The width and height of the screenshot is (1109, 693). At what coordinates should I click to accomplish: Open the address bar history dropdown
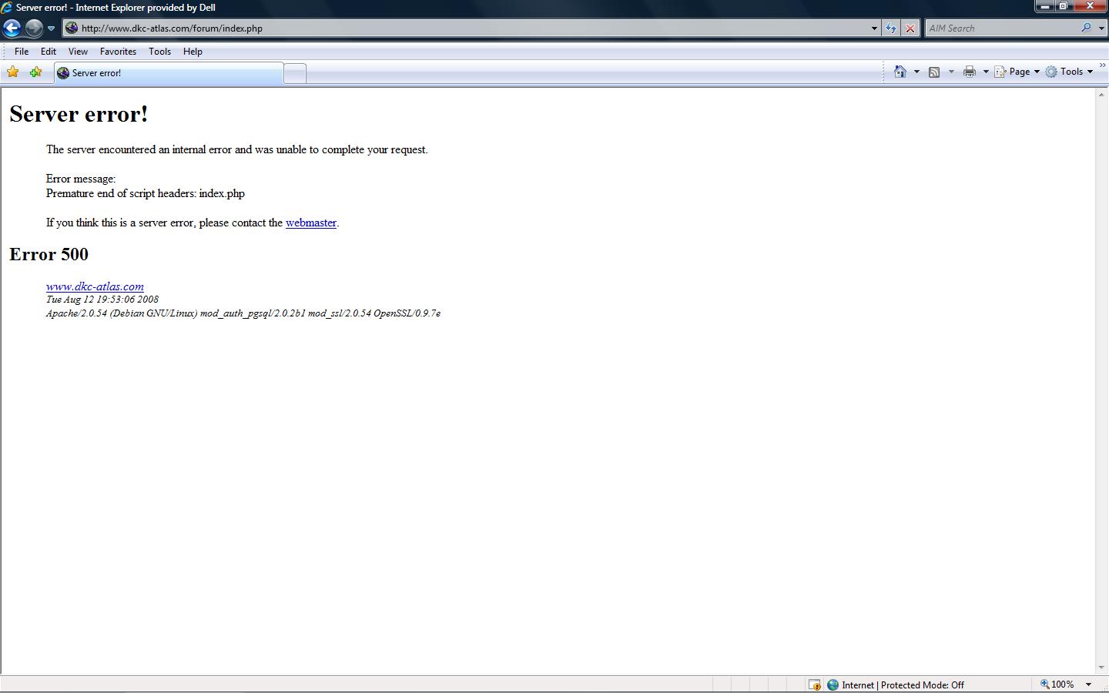tap(874, 28)
